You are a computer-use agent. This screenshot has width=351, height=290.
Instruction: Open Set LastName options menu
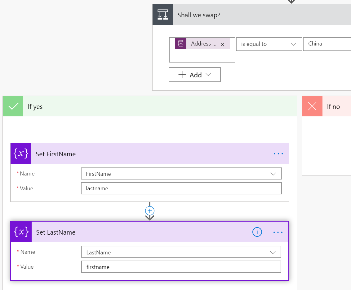278,232
